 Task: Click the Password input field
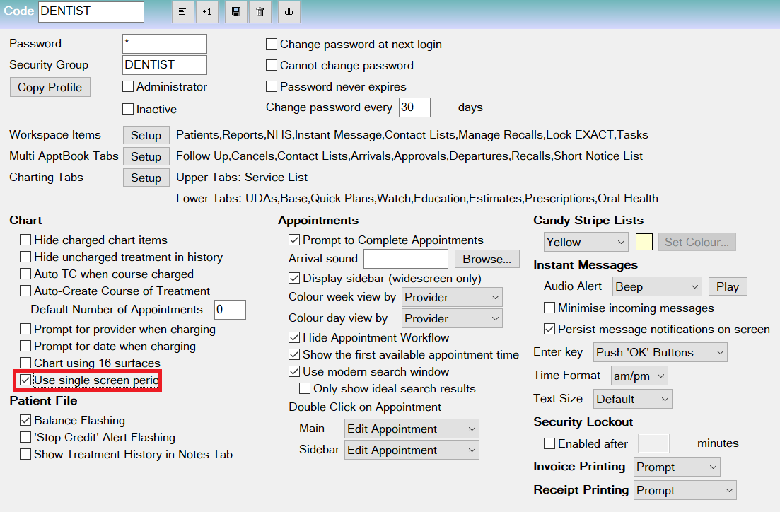(165, 44)
